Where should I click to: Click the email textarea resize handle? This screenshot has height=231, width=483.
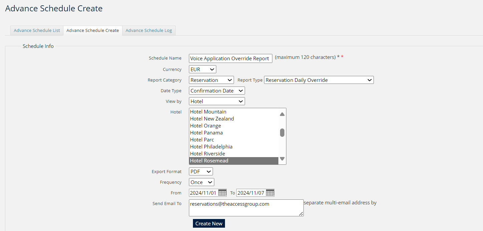pyautogui.click(x=301, y=214)
